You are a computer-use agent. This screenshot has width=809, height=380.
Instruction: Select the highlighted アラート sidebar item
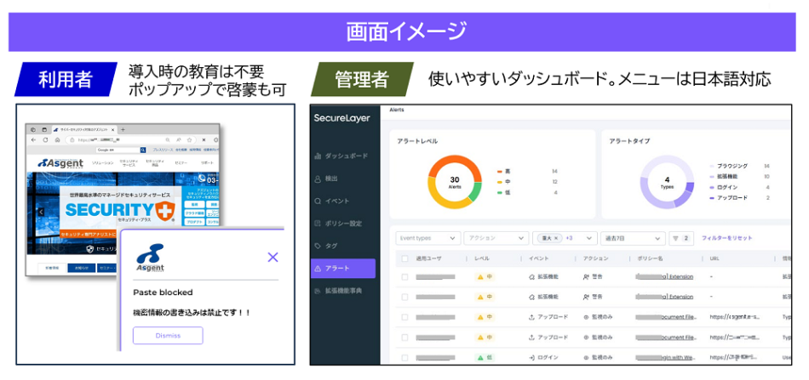343,269
